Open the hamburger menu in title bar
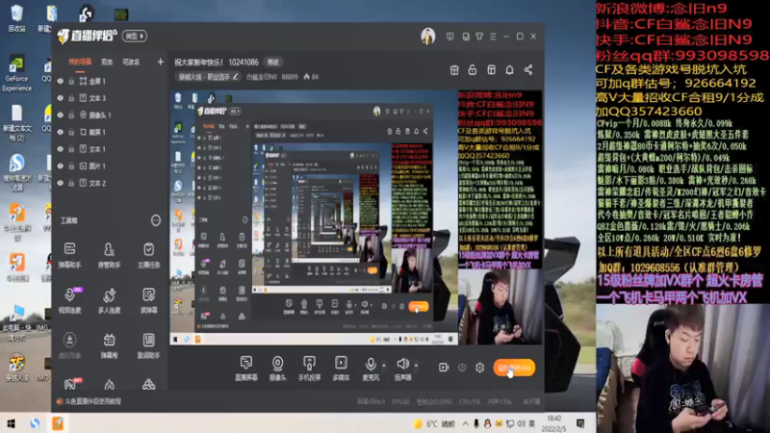The width and height of the screenshot is (770, 433). pyautogui.click(x=493, y=37)
